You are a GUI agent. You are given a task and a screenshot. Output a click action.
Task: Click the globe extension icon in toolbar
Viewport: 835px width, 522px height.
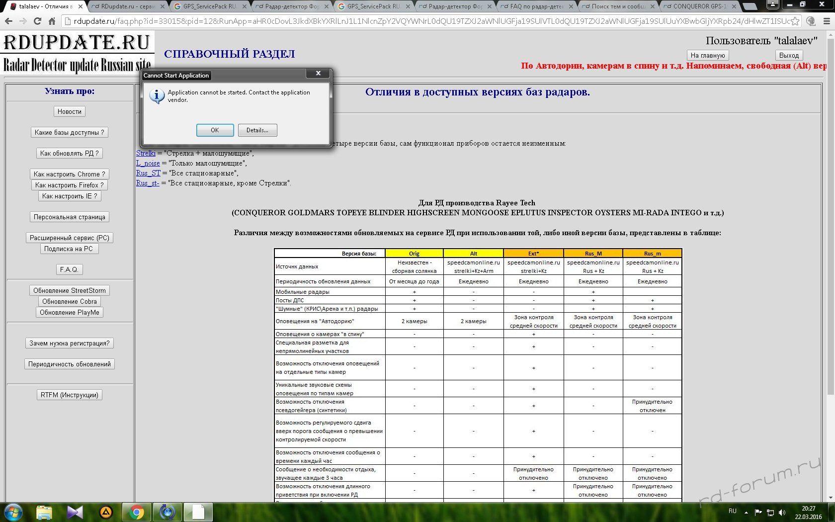(811, 21)
